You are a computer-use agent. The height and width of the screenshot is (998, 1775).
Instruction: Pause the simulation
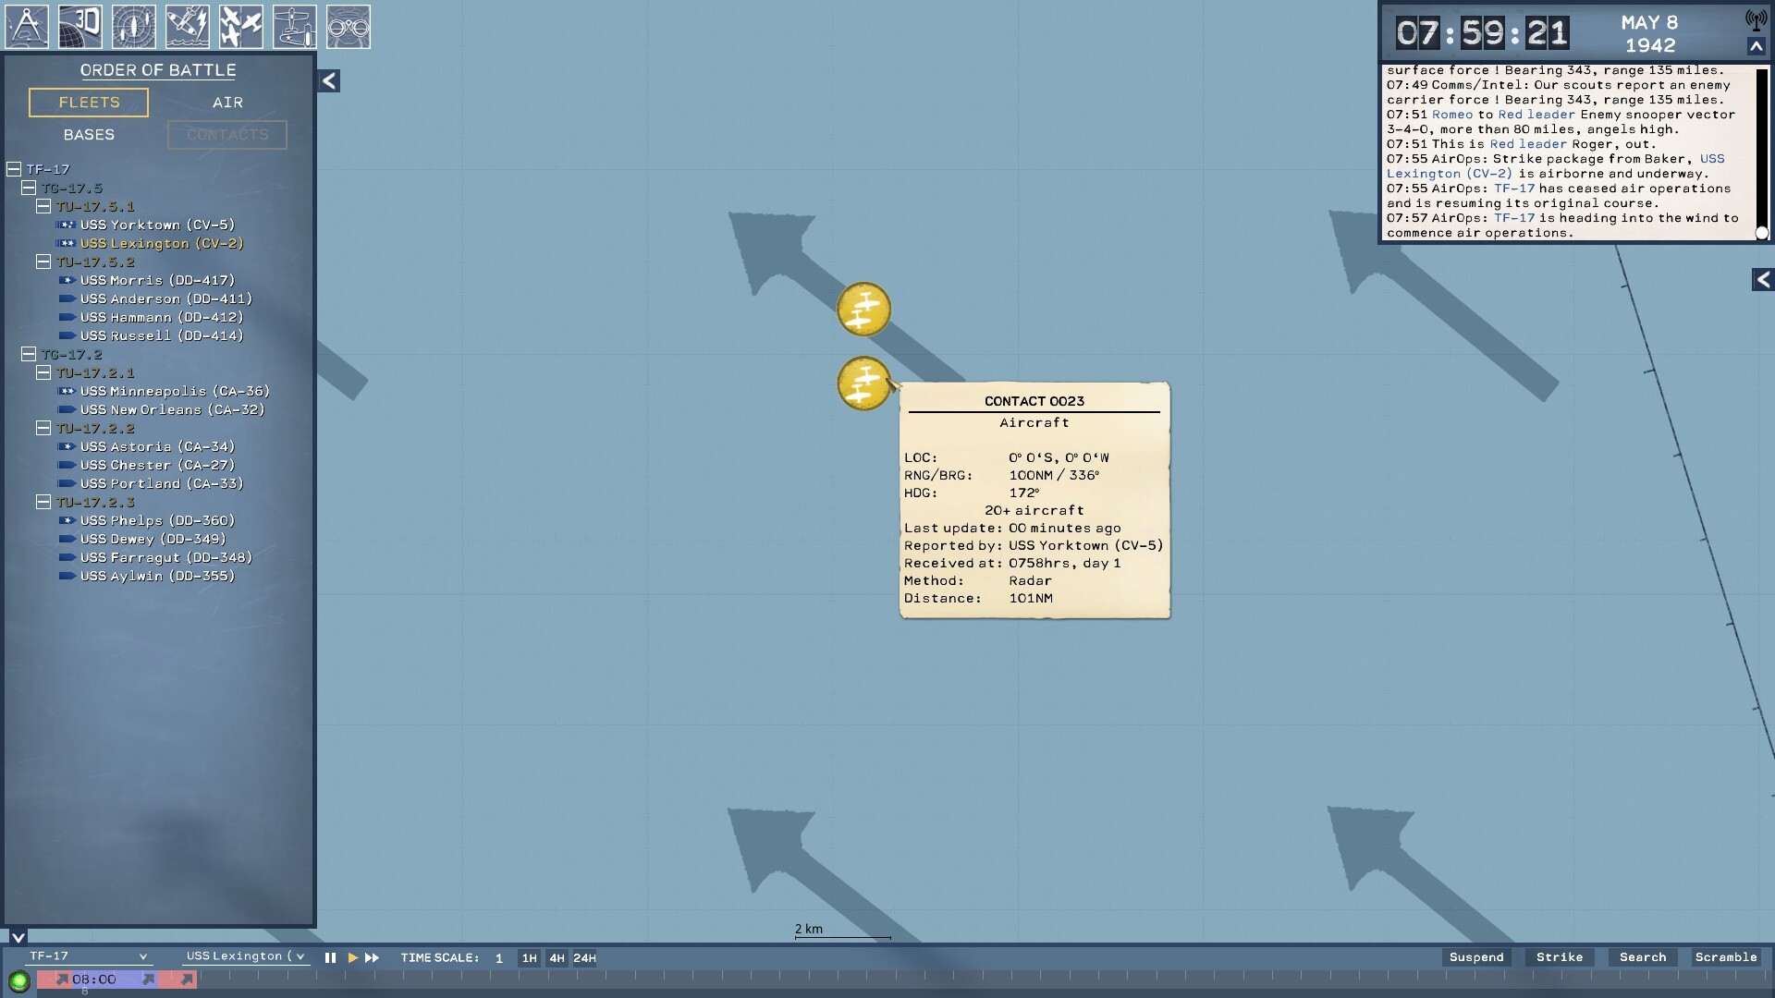(x=330, y=958)
